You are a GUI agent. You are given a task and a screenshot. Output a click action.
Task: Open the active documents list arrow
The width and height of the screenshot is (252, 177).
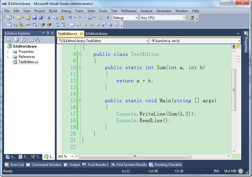(238, 34)
